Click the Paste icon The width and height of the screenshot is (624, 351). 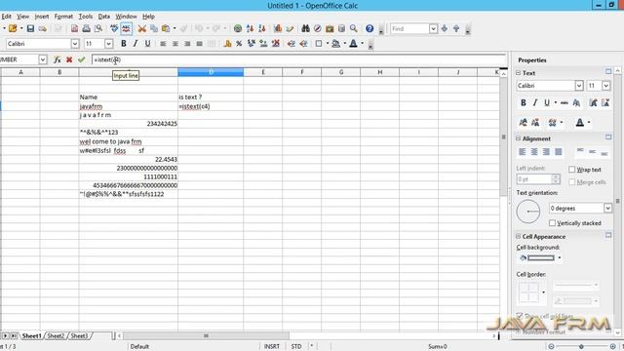pos(166,28)
